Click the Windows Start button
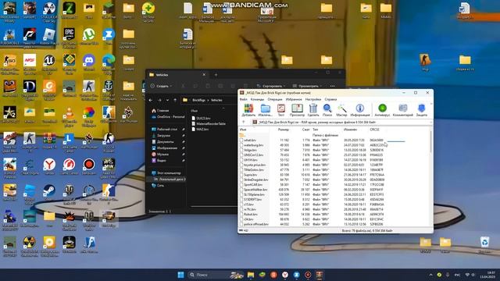Image resolution: width=500 pixels, height=281 pixels. [180, 275]
